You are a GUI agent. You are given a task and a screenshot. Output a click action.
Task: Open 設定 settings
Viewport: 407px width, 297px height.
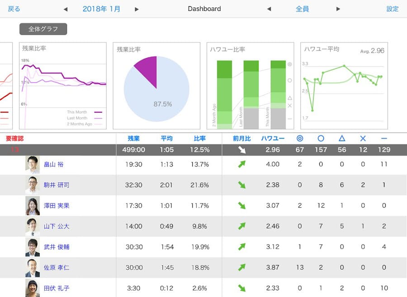click(392, 9)
